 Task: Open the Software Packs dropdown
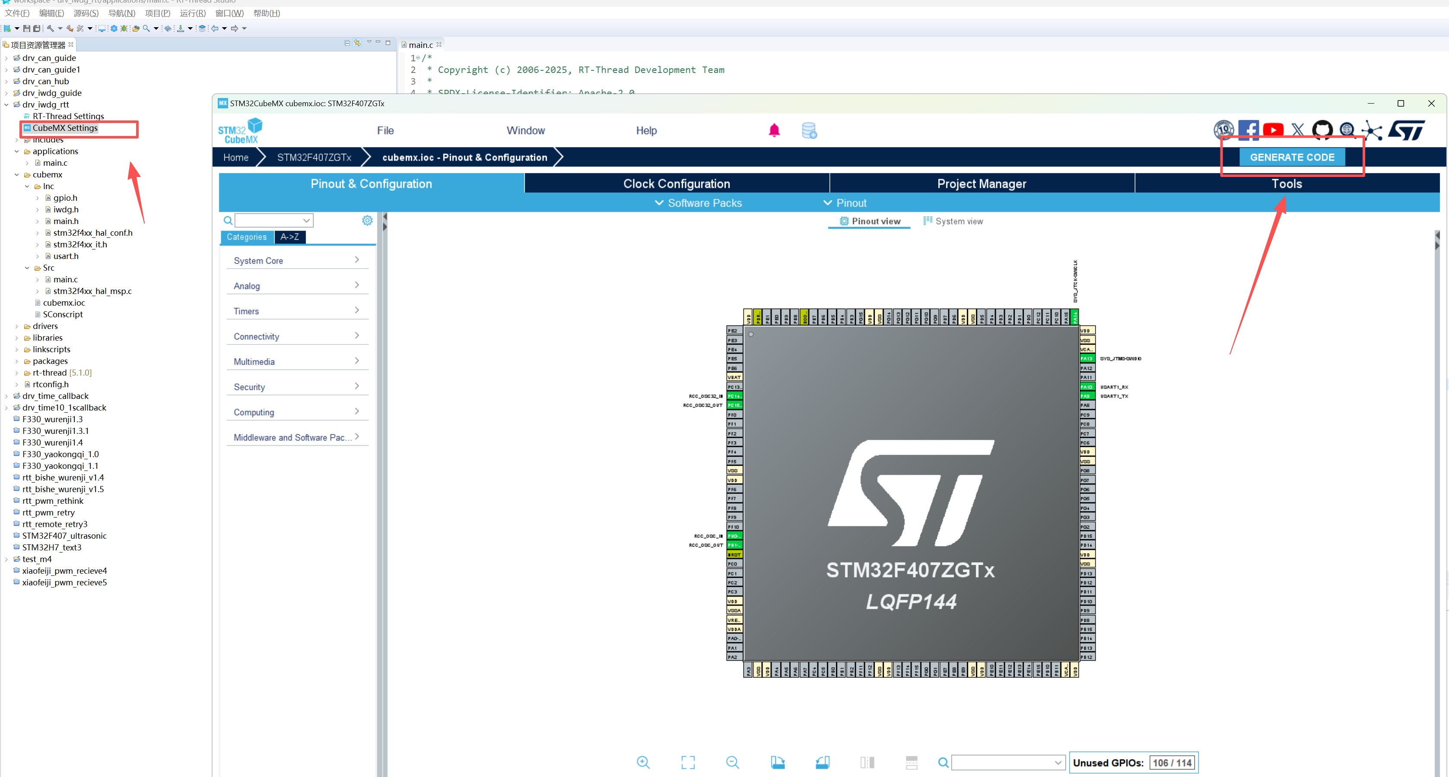[x=698, y=203]
